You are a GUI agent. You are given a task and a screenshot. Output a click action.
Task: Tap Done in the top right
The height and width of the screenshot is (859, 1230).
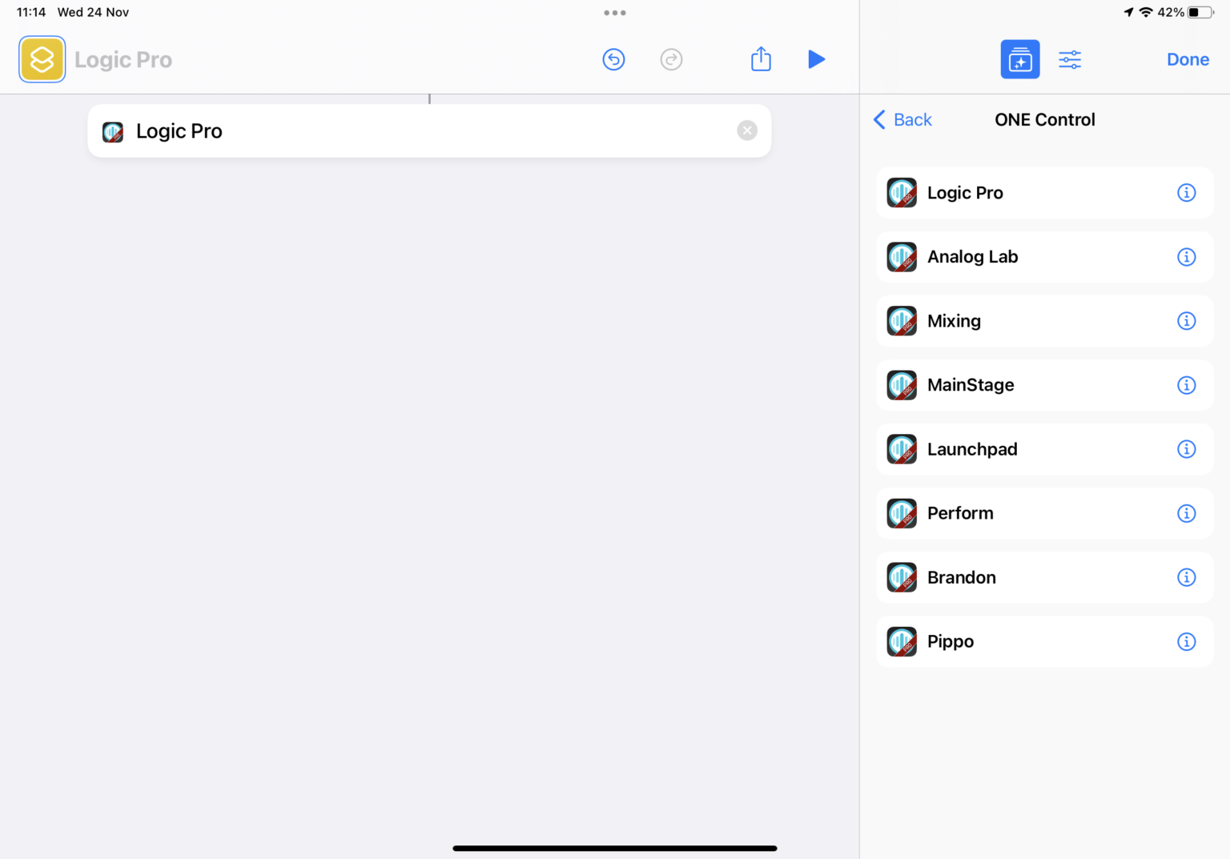(x=1188, y=59)
